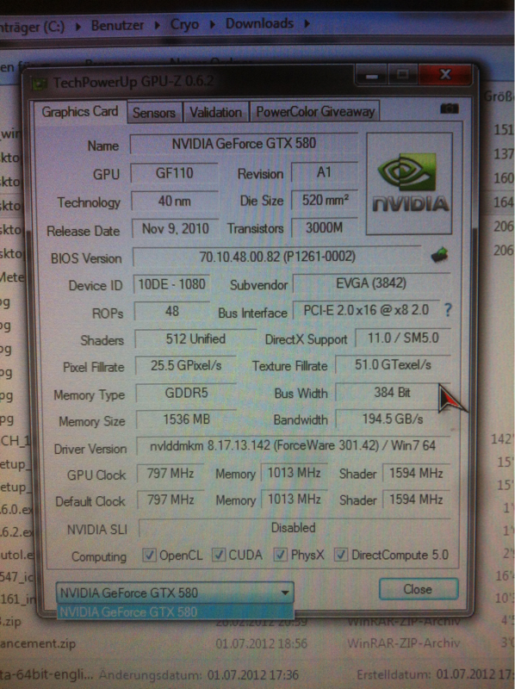This screenshot has height=689, width=515.
Task: Click the Bus Width value 384 Bit
Action: click(x=393, y=392)
